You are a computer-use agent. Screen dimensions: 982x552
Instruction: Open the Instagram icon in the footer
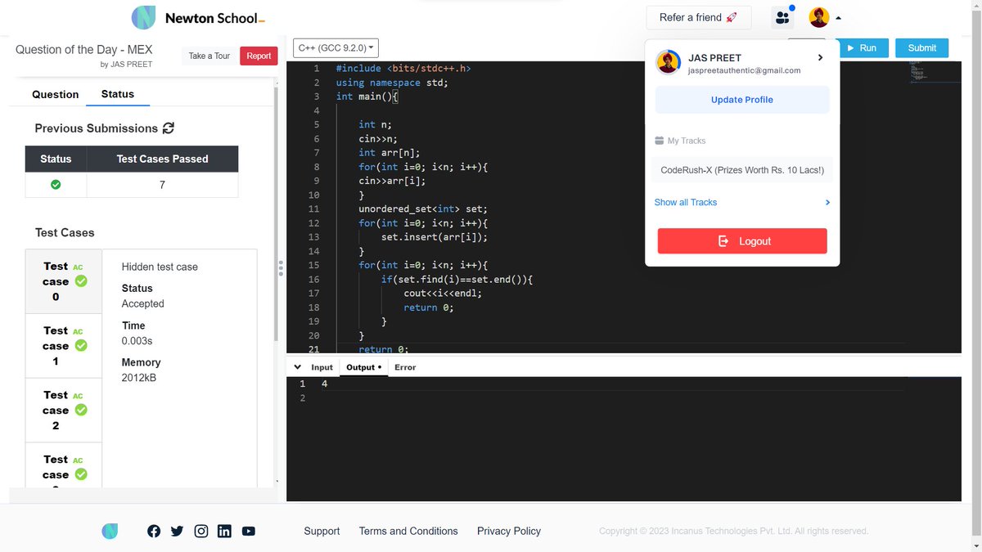pos(201,532)
